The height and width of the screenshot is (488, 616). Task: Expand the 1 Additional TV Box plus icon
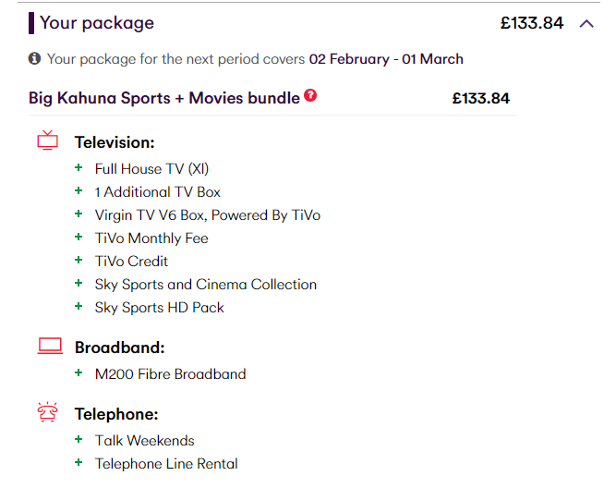(x=79, y=191)
